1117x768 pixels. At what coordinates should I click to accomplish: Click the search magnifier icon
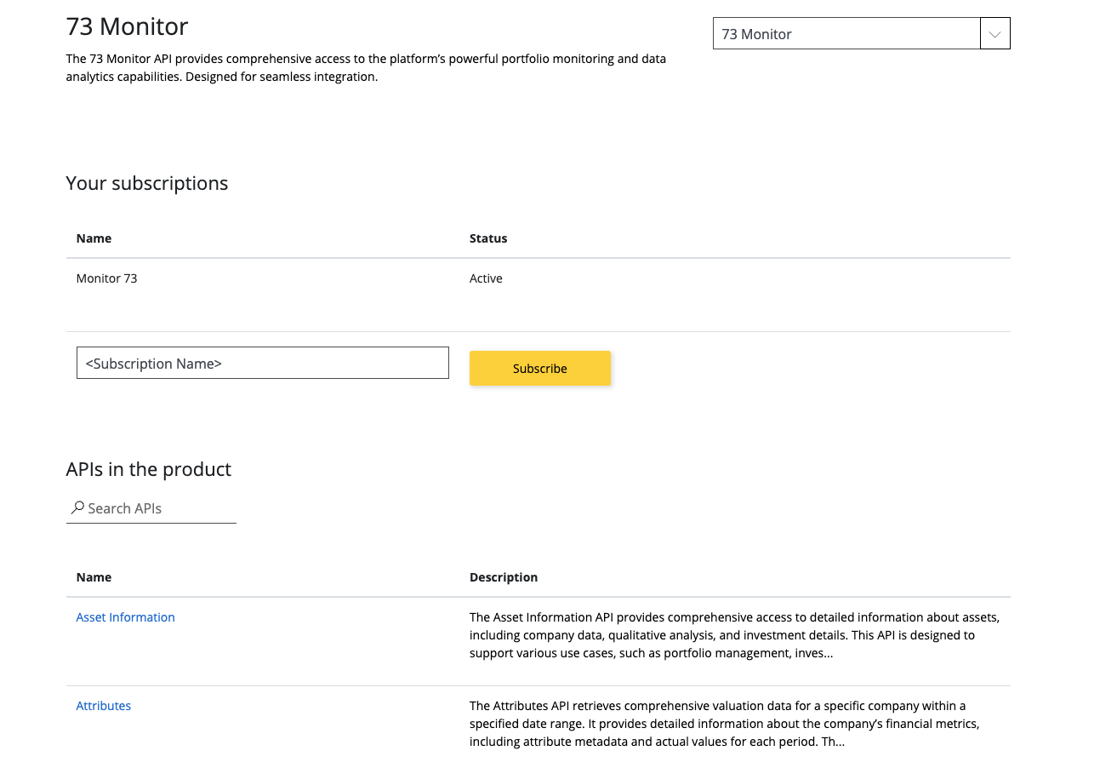coord(77,507)
